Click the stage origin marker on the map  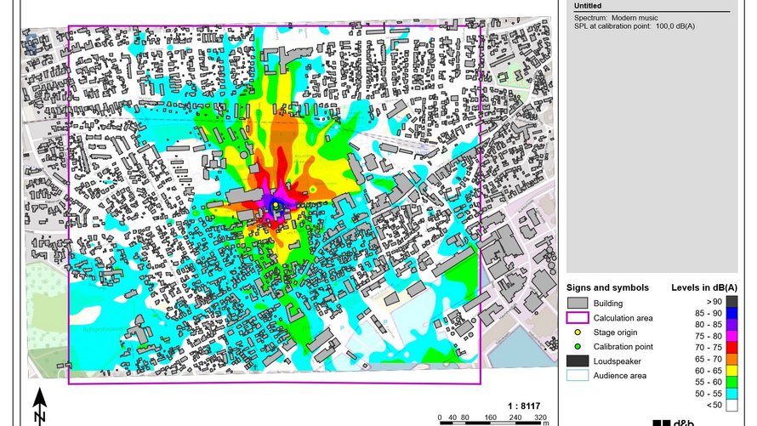276,205
